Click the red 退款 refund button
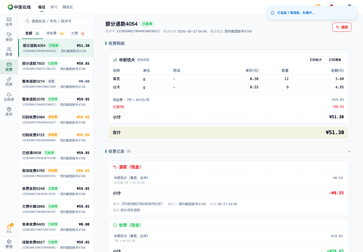Image resolution: width=363 pixels, height=252 pixels. [342, 27]
